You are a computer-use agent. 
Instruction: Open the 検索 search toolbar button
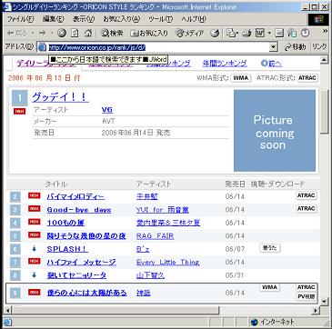click(112, 33)
